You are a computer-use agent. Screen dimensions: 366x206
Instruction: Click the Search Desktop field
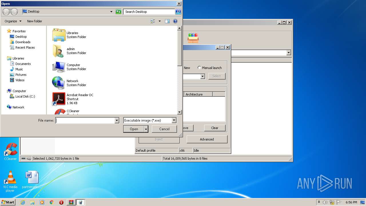tap(149, 12)
